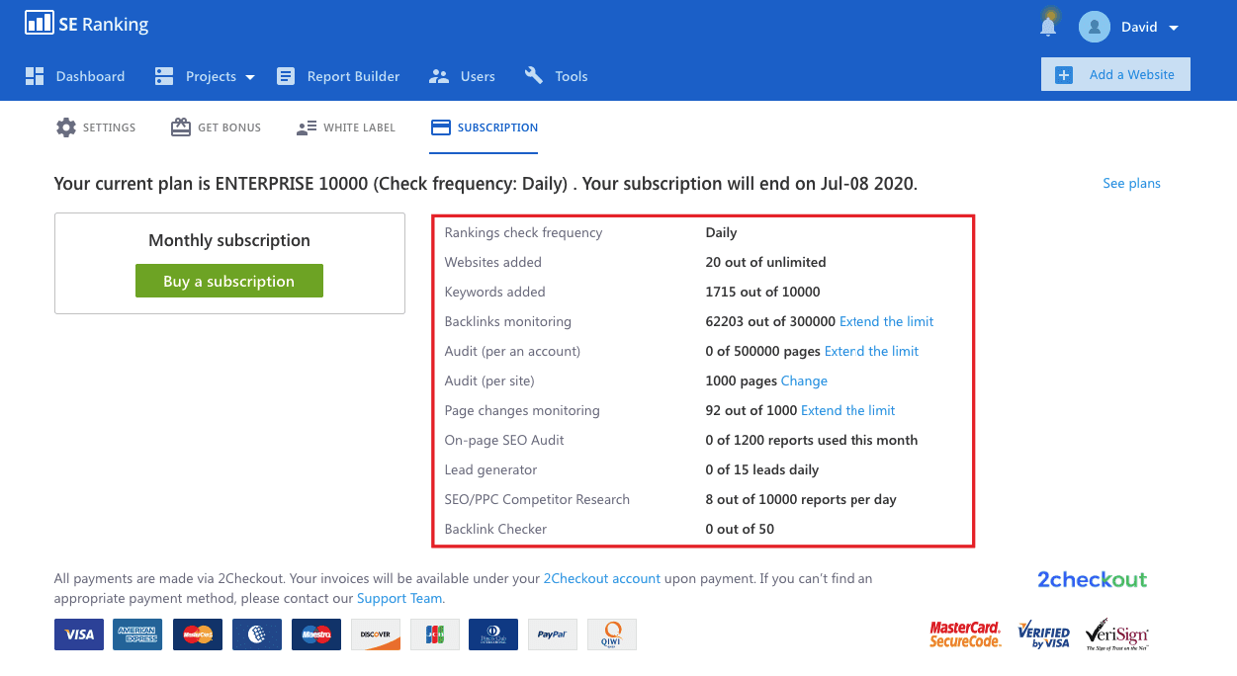Screen dimensions: 1237x676
Task: Click the Diners Club payment icon
Action: [x=493, y=634]
